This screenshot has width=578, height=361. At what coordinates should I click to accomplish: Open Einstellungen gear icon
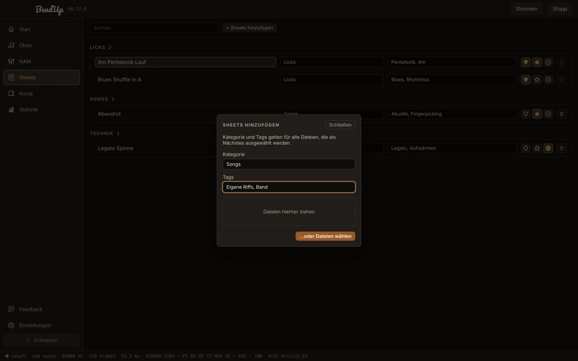(x=11, y=325)
